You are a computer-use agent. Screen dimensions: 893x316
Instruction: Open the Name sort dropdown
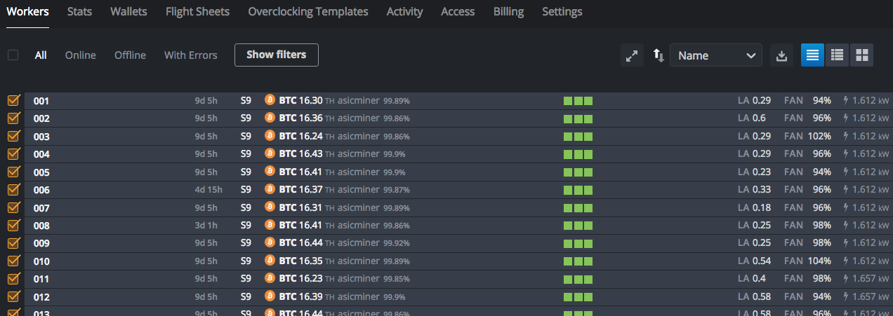pyautogui.click(x=715, y=55)
